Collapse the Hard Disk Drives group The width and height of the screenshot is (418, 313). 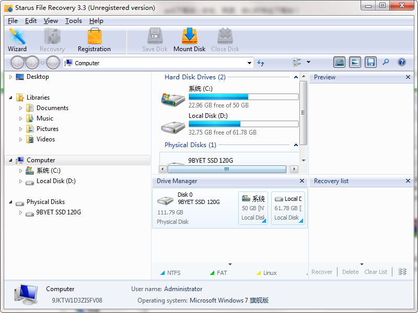point(296,77)
